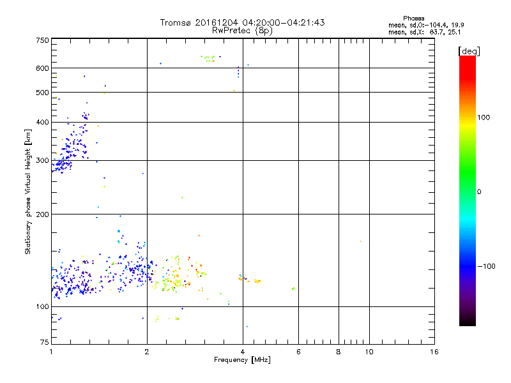511x383 pixels.
Task: Click y-axis tick label '750'
Action: [42, 40]
